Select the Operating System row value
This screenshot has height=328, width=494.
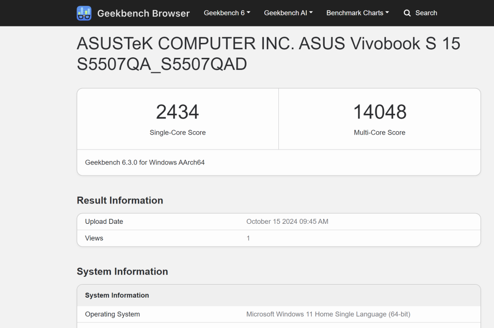click(x=327, y=314)
